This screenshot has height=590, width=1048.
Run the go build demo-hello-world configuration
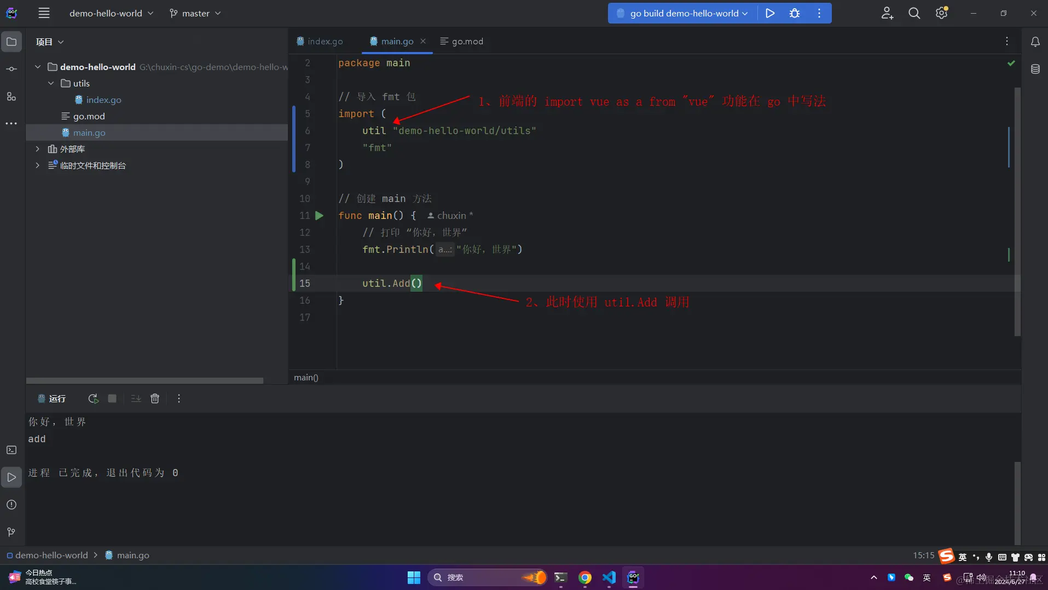pyautogui.click(x=770, y=13)
